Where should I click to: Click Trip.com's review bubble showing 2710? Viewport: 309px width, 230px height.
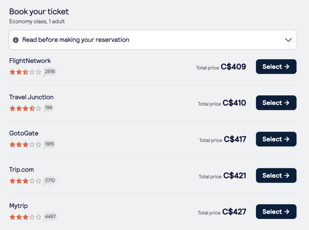tap(49, 180)
